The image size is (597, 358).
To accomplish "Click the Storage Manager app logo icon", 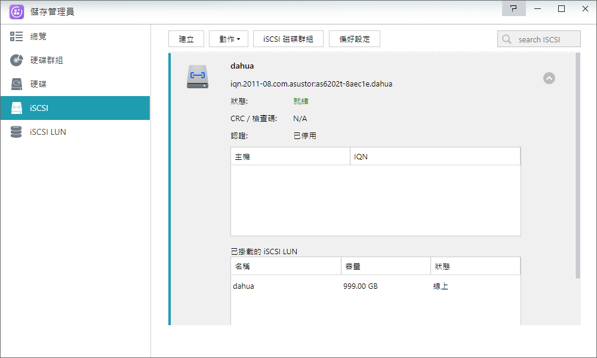I will click(x=17, y=12).
